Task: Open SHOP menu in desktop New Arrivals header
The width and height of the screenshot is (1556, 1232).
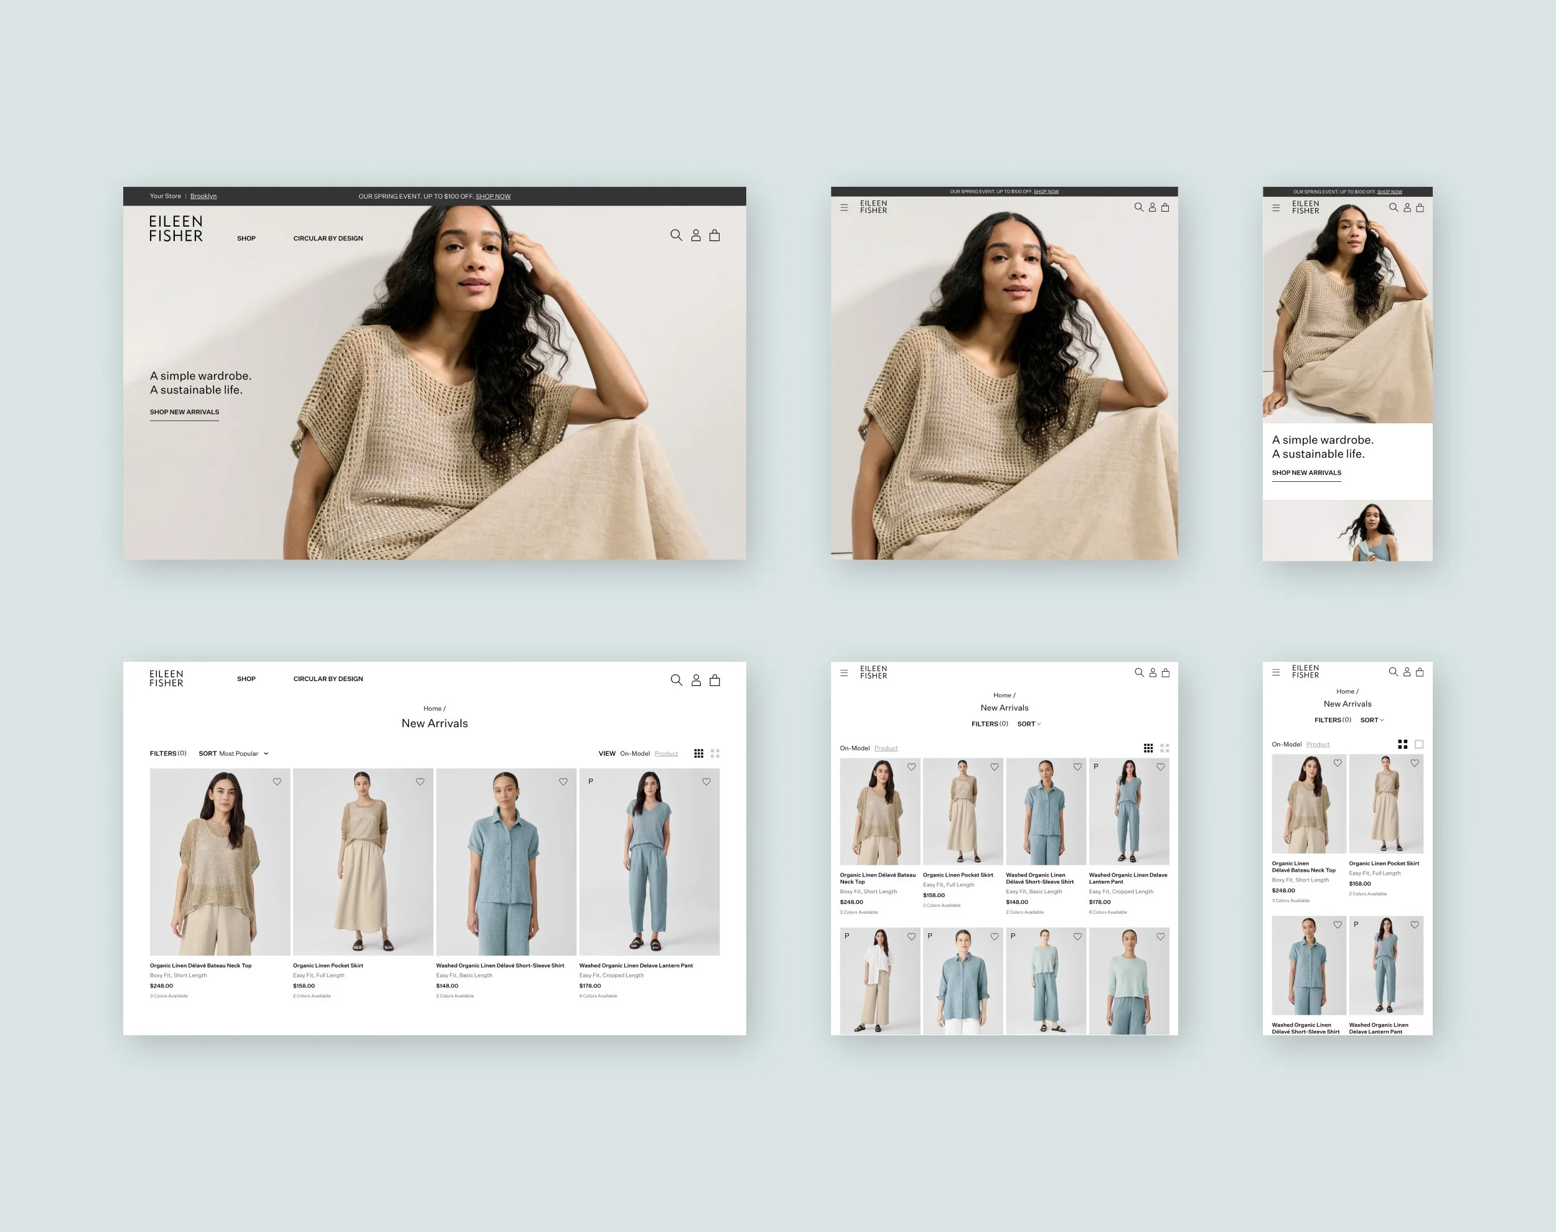Action: point(246,679)
